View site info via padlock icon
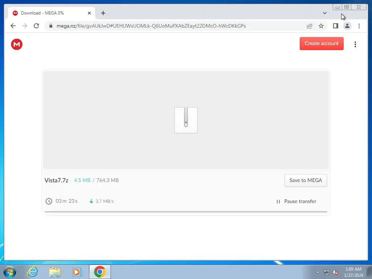 click(51, 26)
